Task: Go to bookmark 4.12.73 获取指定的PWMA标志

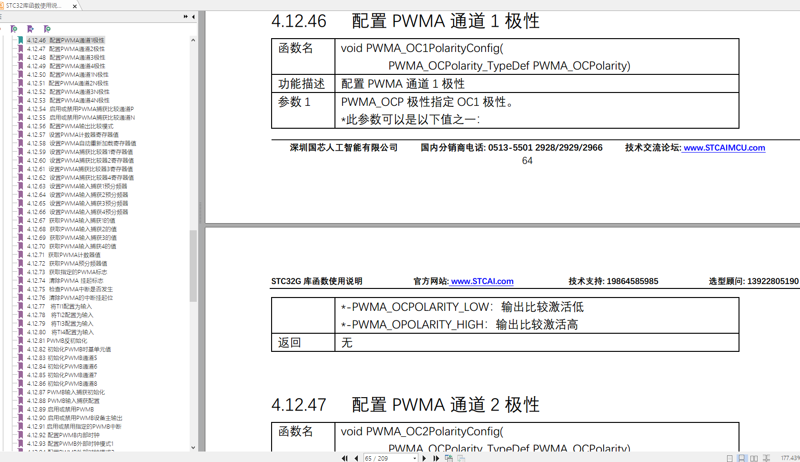Action: click(67, 272)
